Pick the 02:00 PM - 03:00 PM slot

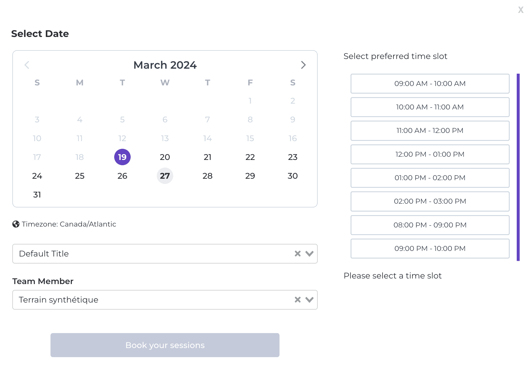point(430,201)
